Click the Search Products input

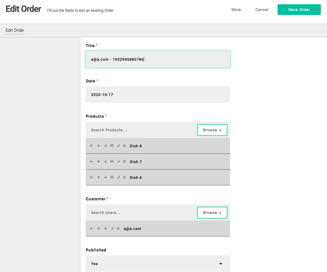(141, 130)
